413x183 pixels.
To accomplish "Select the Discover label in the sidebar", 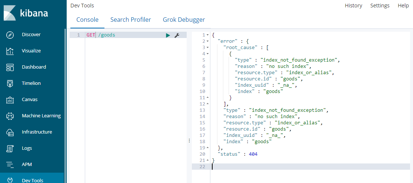I will 31,35.
